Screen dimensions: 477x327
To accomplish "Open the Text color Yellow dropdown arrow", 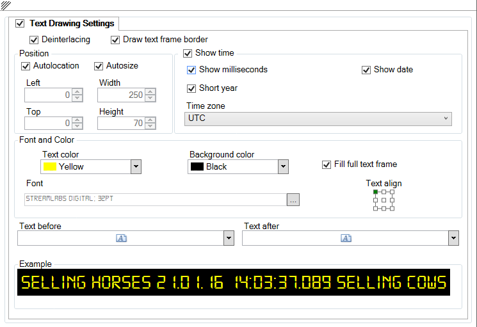I will pyautogui.click(x=136, y=166).
